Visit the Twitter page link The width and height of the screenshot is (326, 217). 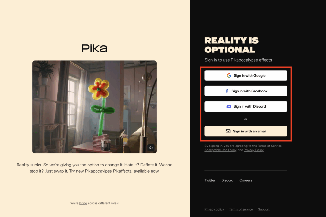210,180
